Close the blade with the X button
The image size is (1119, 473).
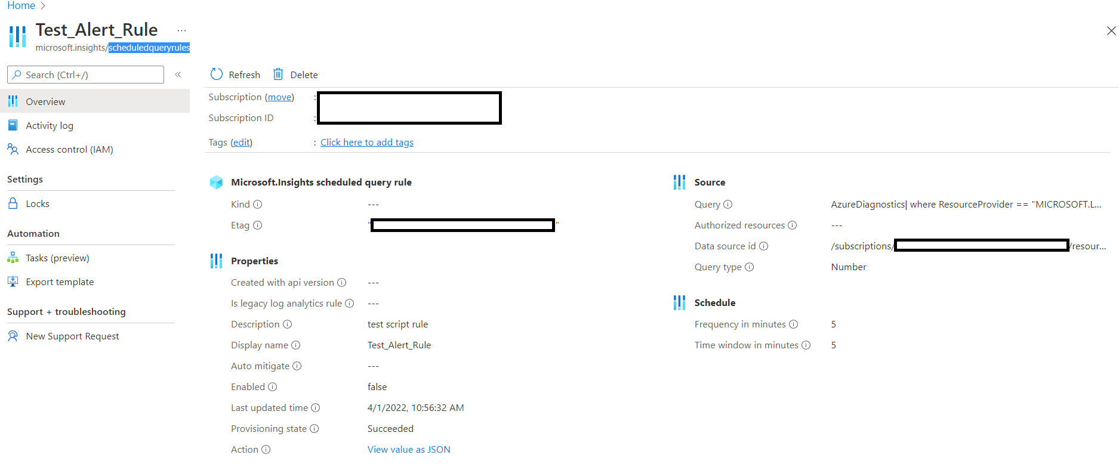pos(1111,30)
